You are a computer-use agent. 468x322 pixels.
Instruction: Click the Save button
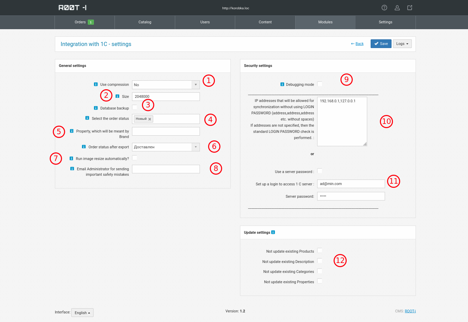click(x=381, y=44)
